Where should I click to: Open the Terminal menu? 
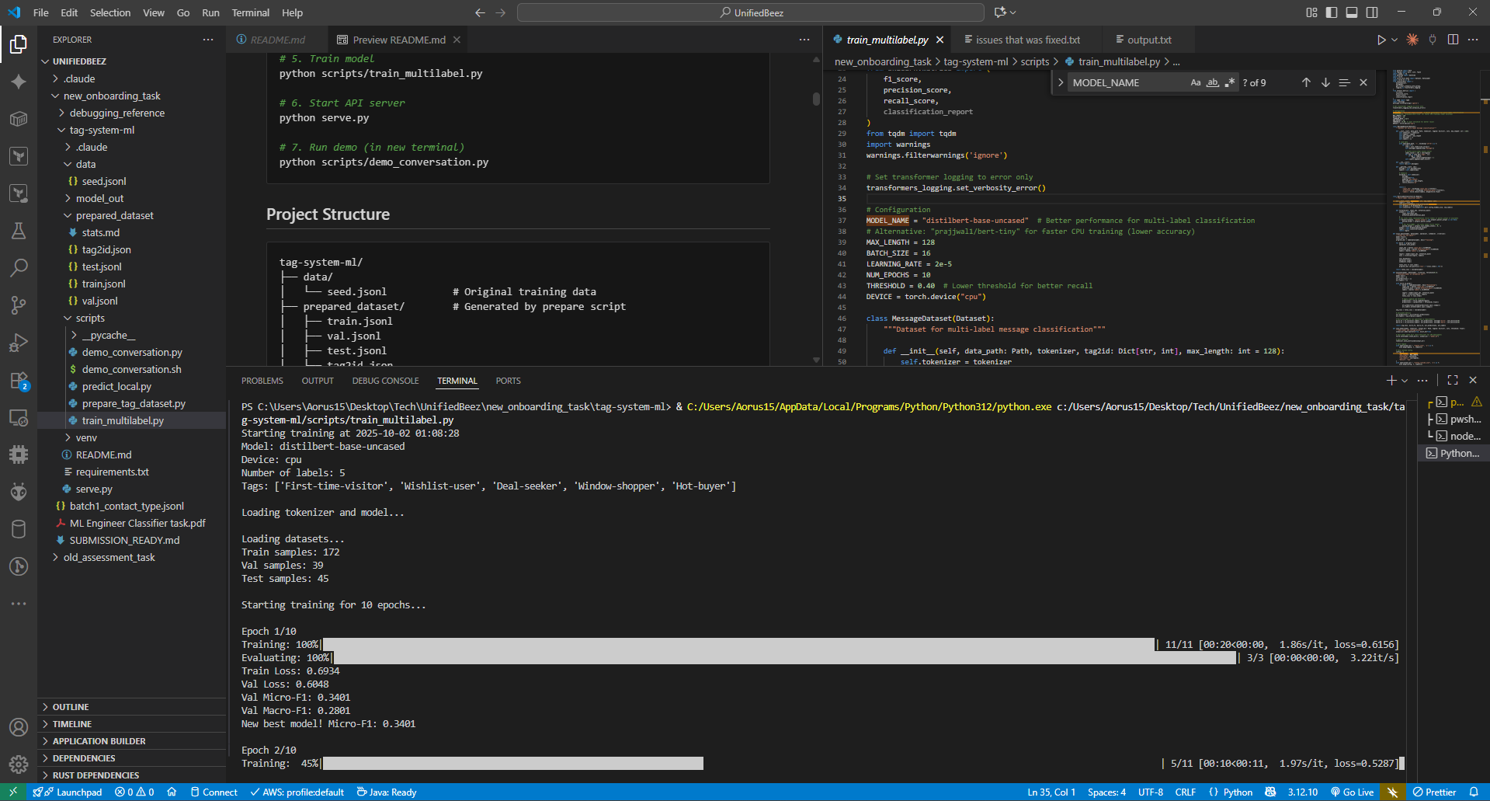[250, 12]
